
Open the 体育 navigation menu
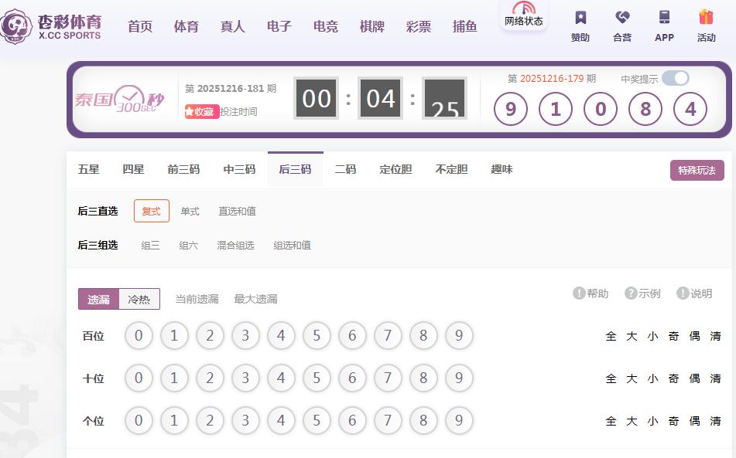(x=187, y=26)
